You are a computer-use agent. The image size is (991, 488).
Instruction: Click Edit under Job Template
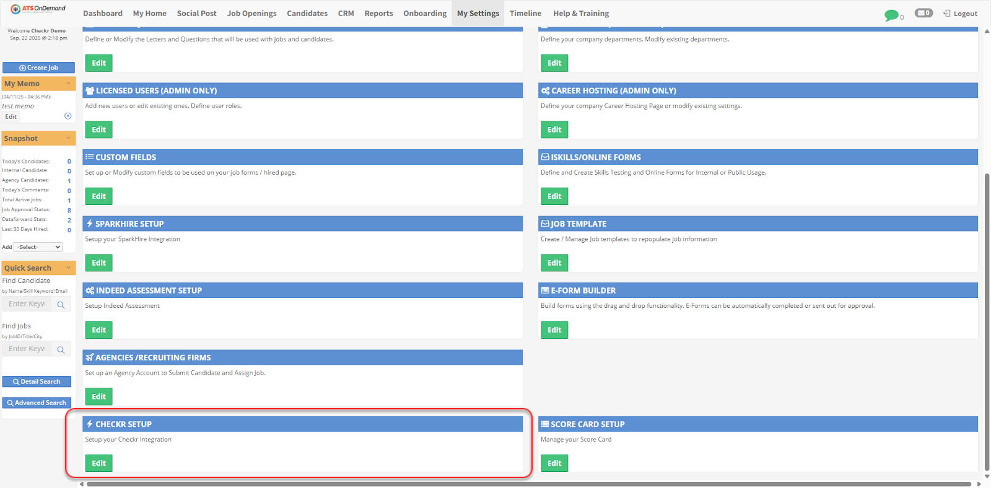pyautogui.click(x=554, y=263)
